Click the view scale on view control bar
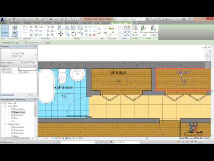Viewport: 214px width, 161px height. pos(45,138)
